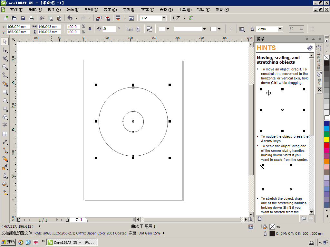
Task: Open the 贴齐 snap dropdown
Action: point(184,18)
